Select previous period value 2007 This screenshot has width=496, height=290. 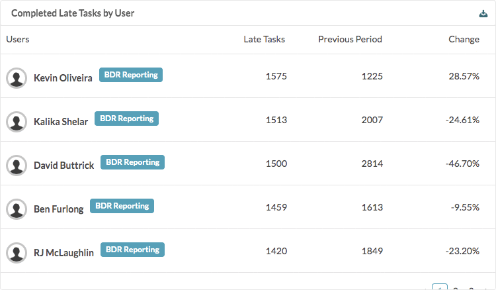point(372,120)
